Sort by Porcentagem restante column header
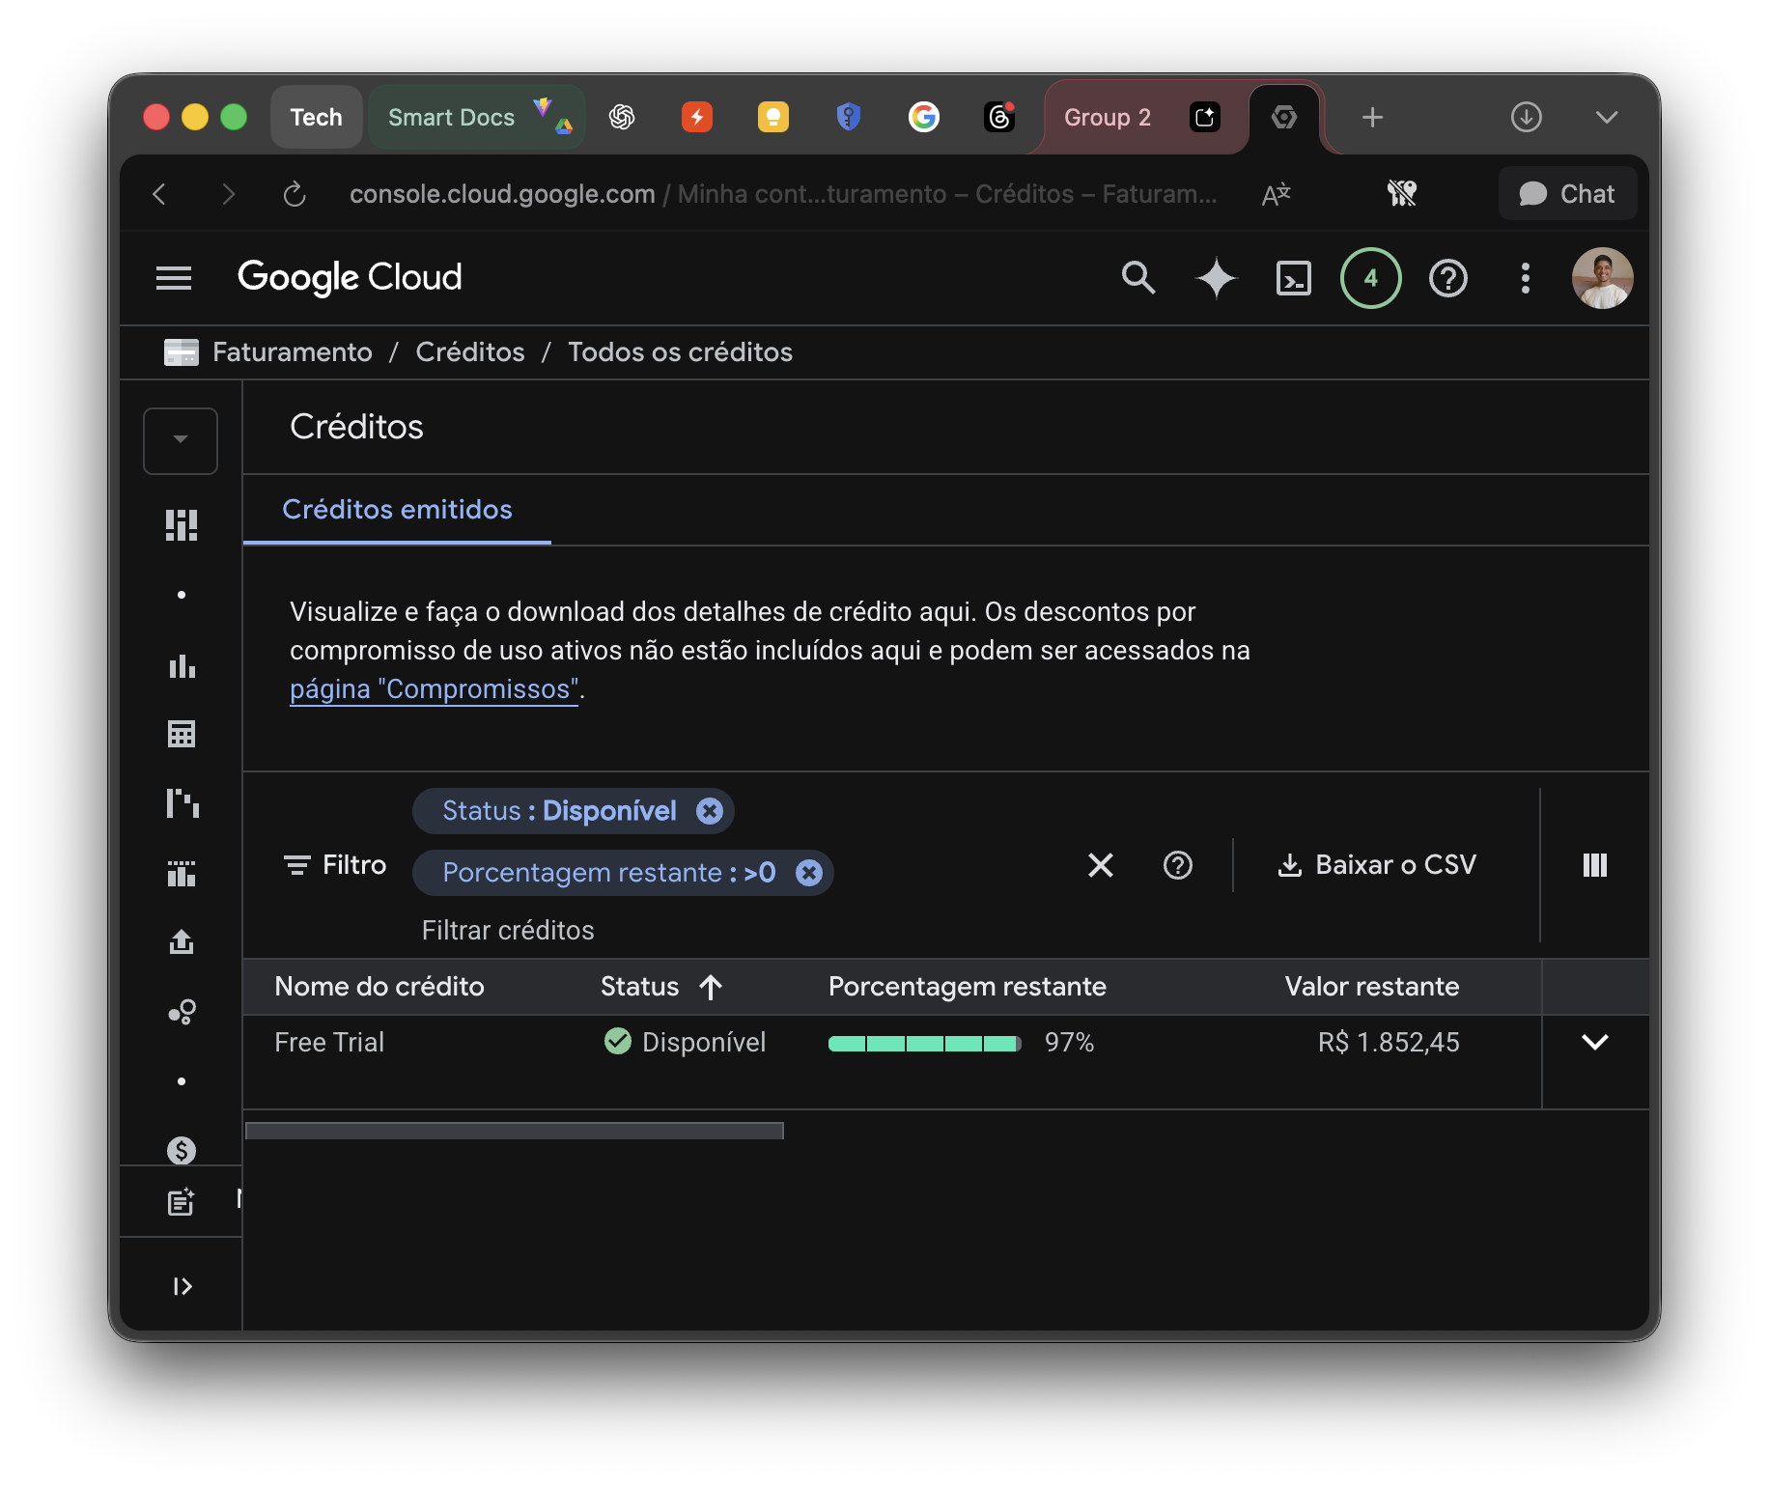Viewport: 1769px width, 1485px height. click(x=968, y=987)
